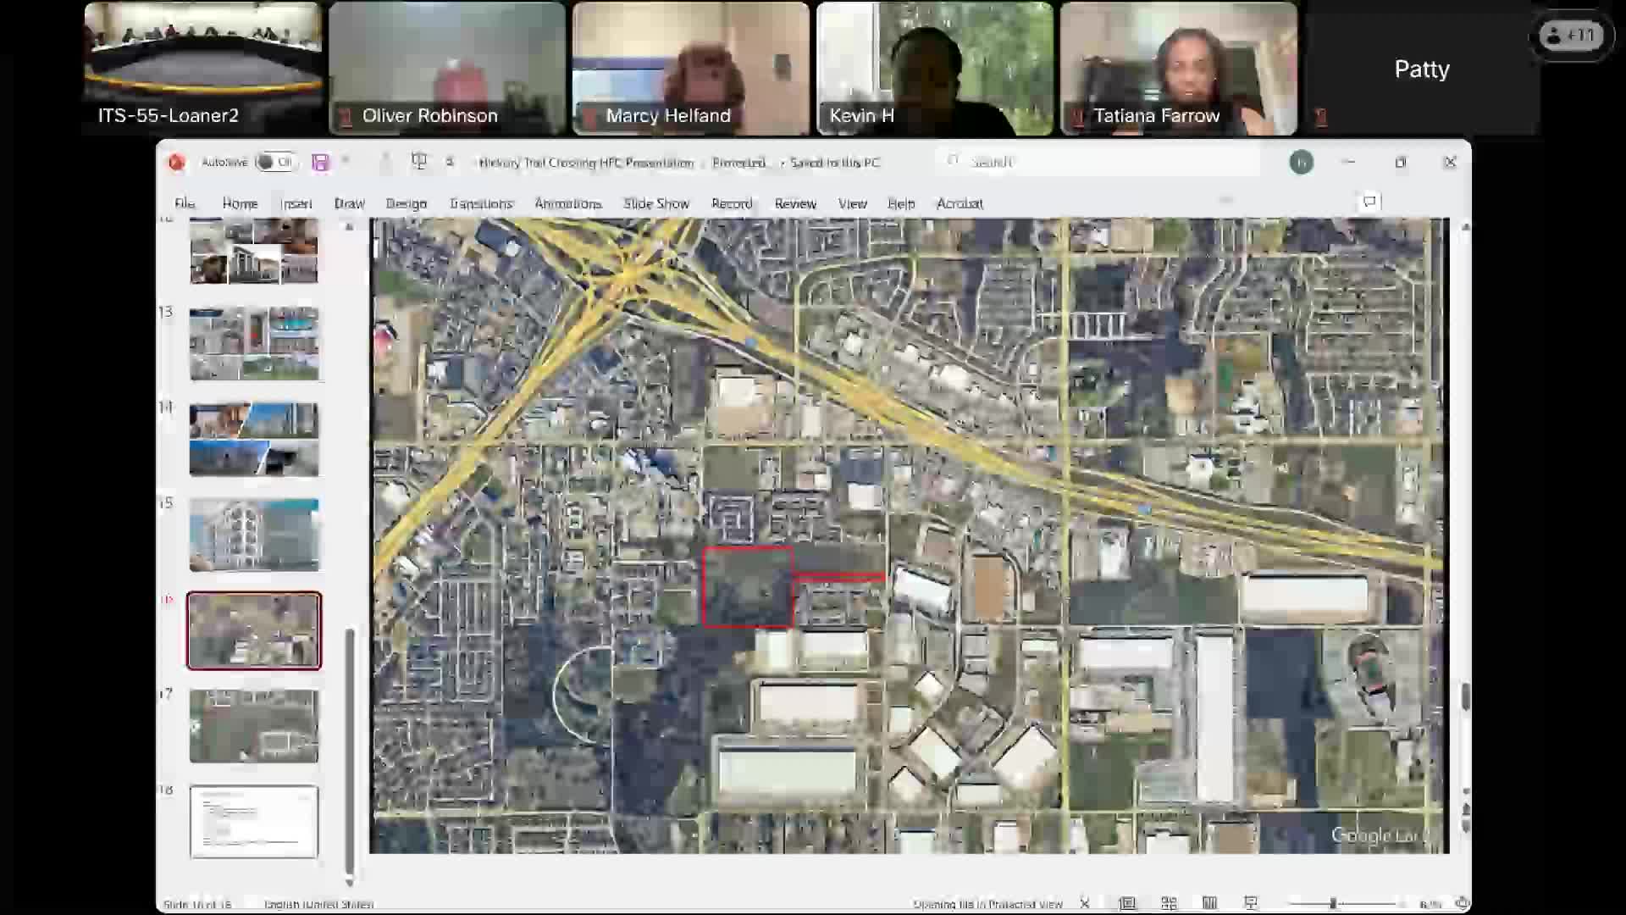Click the user account avatar
1626x915 pixels.
(1301, 162)
